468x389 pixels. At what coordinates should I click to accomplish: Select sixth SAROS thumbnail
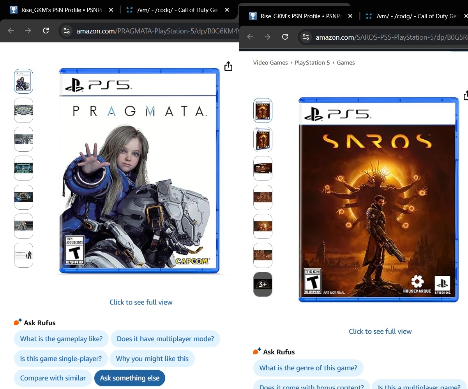pyautogui.click(x=263, y=255)
